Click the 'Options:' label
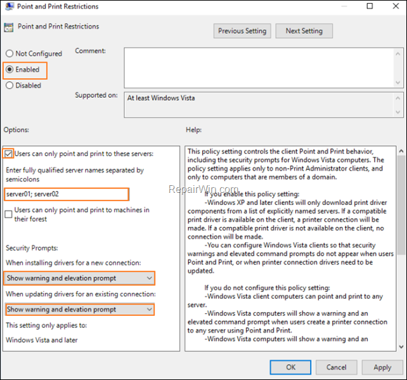The image size is (407, 380). pyautogui.click(x=16, y=129)
